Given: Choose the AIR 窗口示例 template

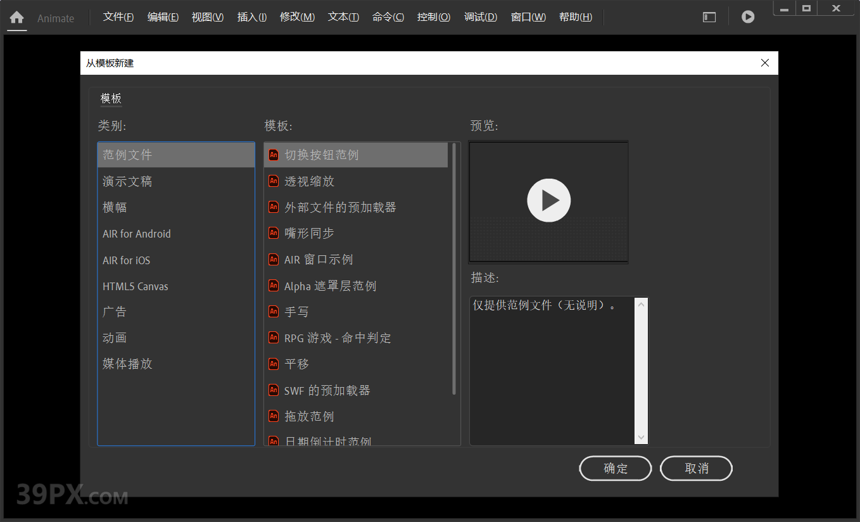Looking at the screenshot, I should (356, 260).
